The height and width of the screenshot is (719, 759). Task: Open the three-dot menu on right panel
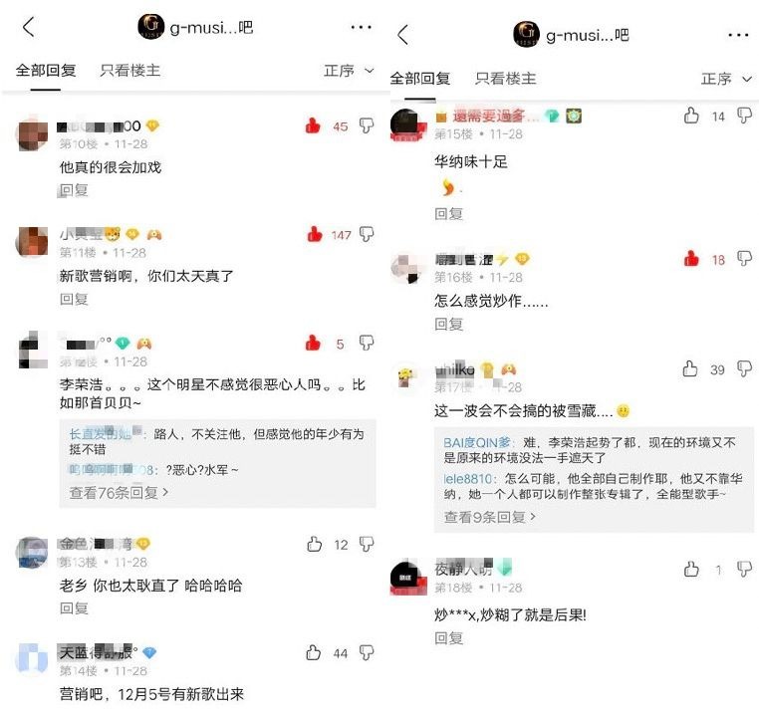(x=738, y=35)
